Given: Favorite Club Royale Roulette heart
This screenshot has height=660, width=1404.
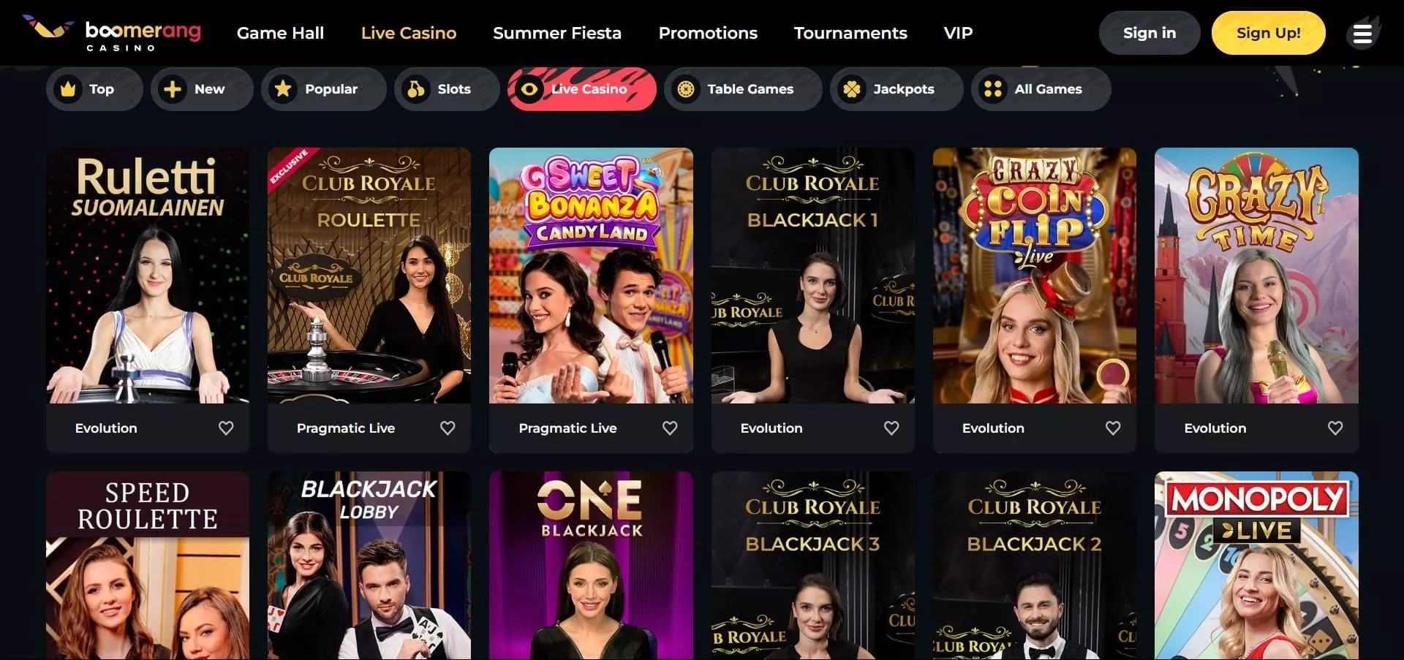Looking at the screenshot, I should [x=448, y=428].
